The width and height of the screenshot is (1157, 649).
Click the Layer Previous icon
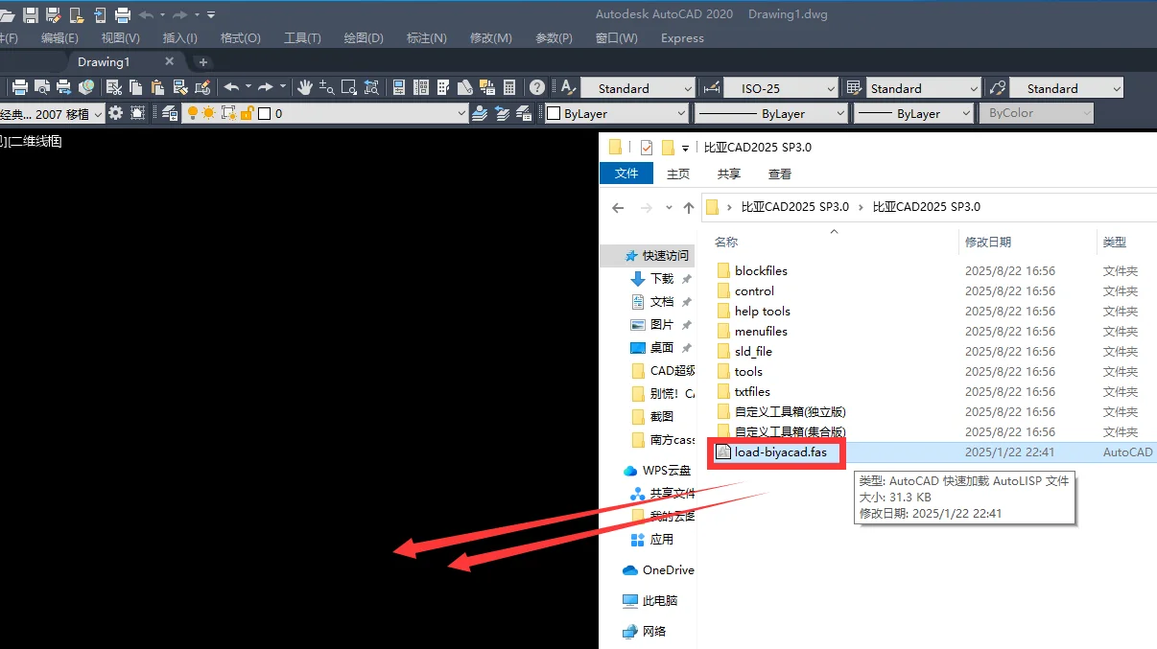502,113
